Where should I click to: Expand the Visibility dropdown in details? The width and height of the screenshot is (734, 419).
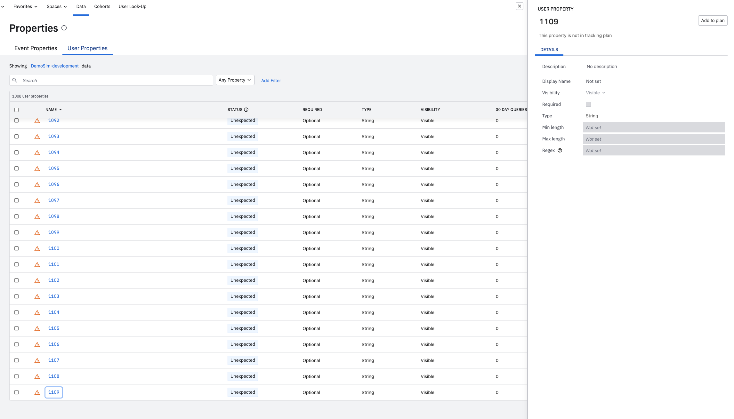tap(595, 93)
